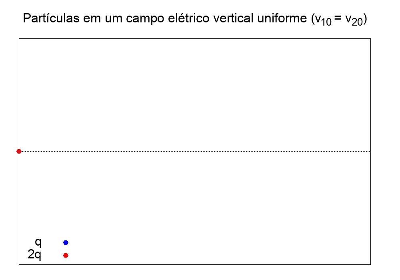Click the dotted horizontal trajectory line
This screenshot has width=400, height=280.
coord(195,152)
